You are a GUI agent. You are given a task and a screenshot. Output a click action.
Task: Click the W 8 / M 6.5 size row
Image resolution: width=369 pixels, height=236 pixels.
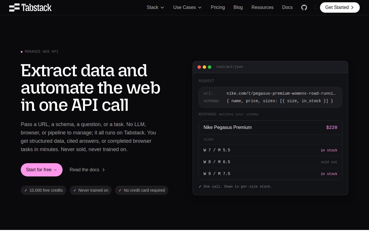click(270, 162)
